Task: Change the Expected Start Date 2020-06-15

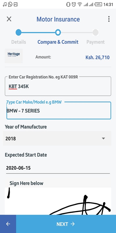Action: pos(58,168)
